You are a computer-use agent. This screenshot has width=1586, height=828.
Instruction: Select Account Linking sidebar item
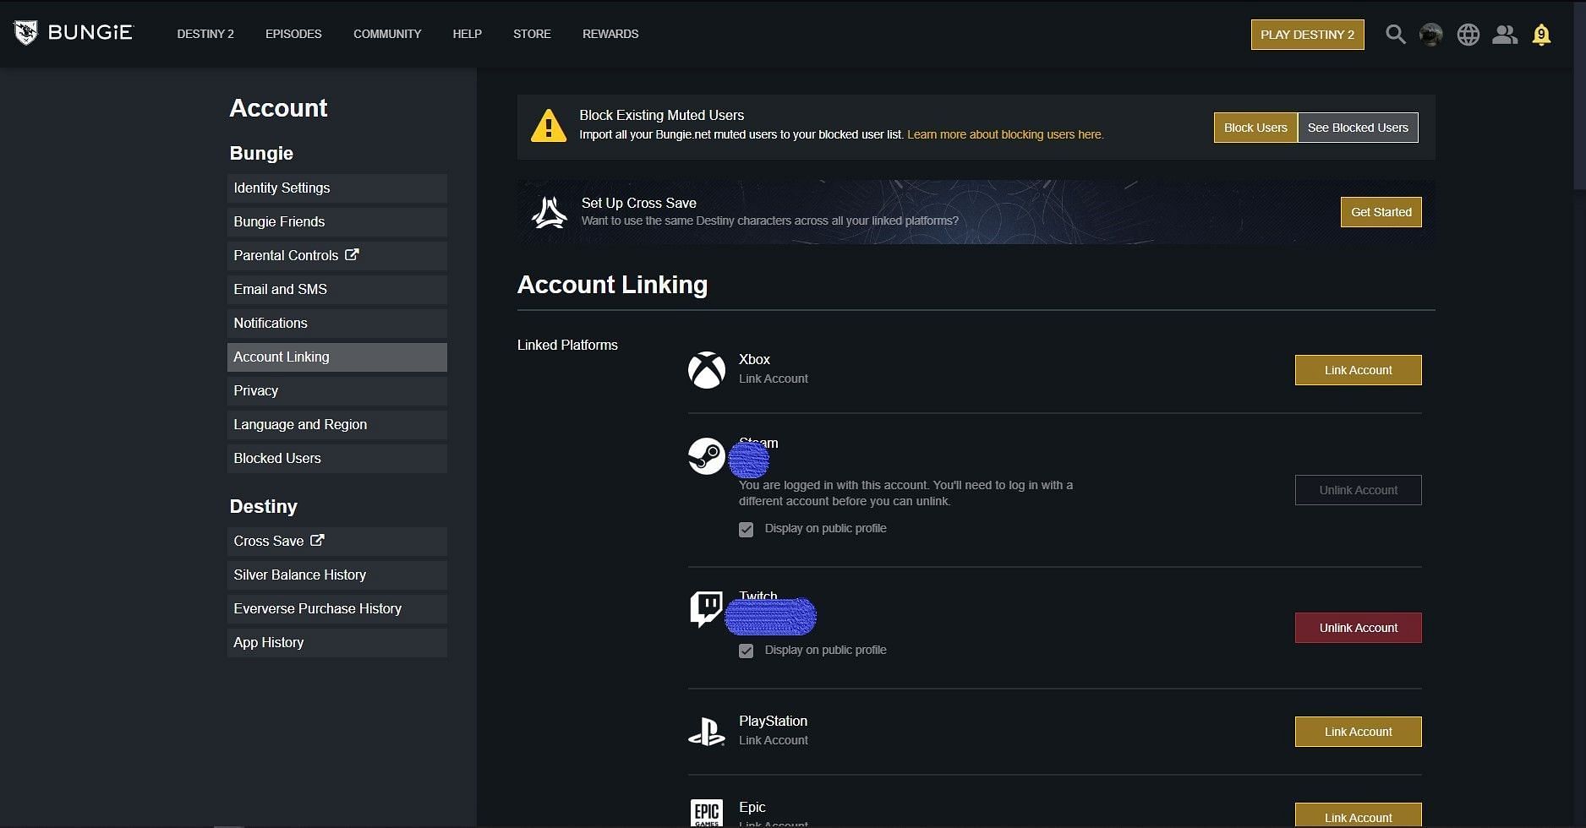pos(336,357)
